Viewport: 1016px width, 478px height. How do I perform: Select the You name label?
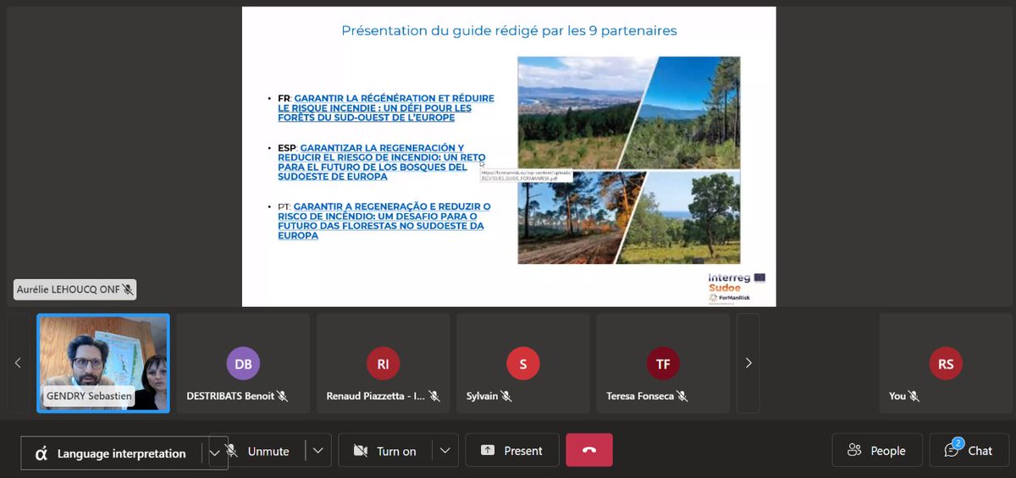897,396
